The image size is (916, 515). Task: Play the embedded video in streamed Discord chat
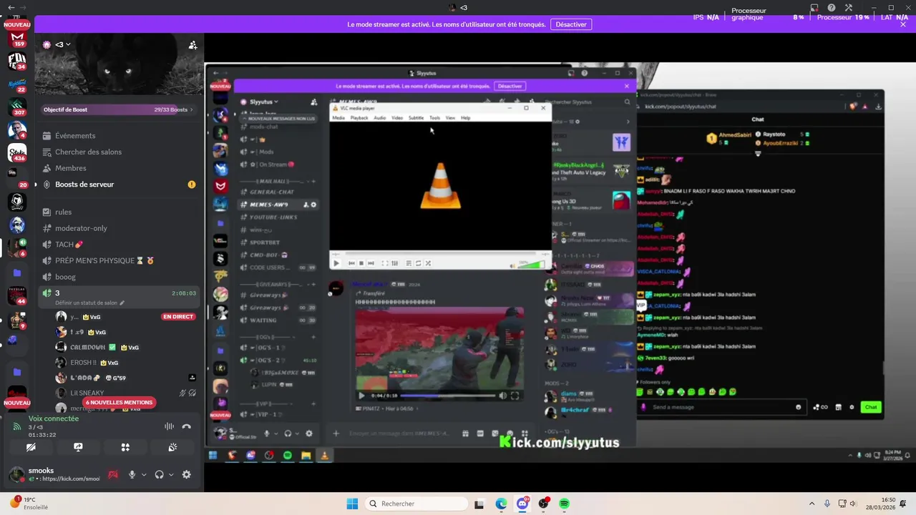(x=361, y=396)
